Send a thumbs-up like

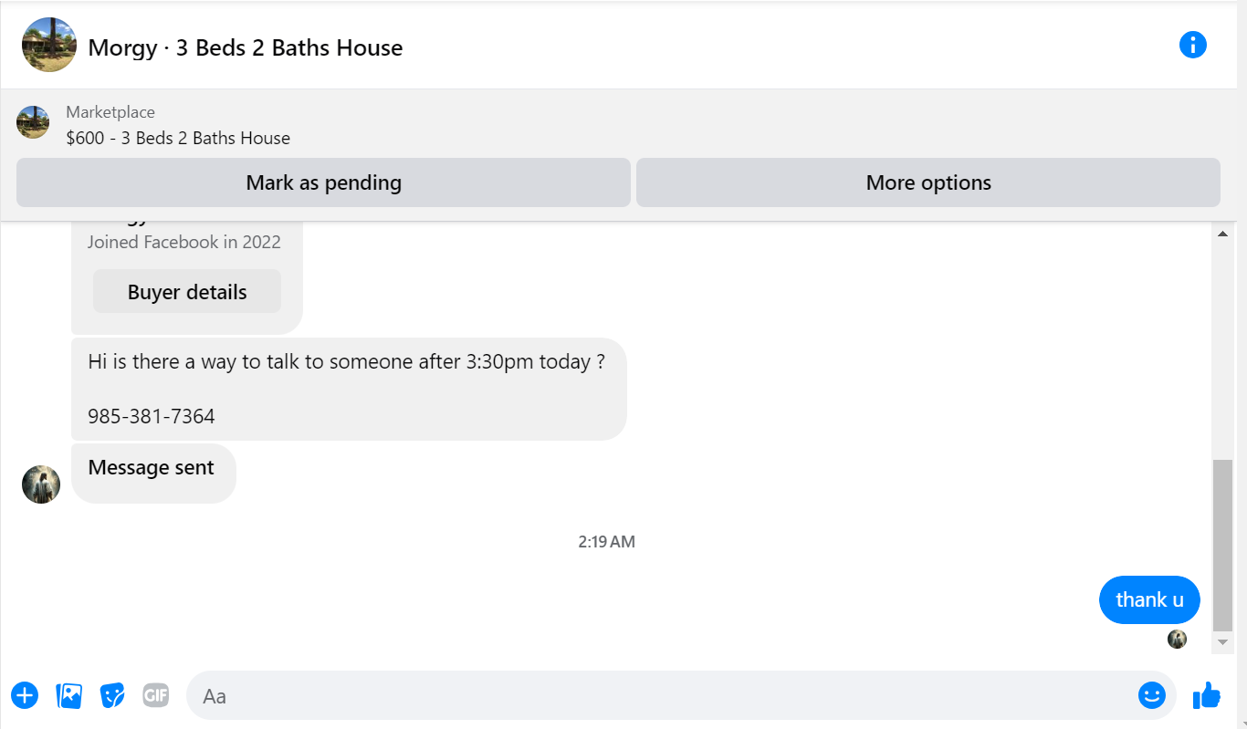pyautogui.click(x=1207, y=695)
